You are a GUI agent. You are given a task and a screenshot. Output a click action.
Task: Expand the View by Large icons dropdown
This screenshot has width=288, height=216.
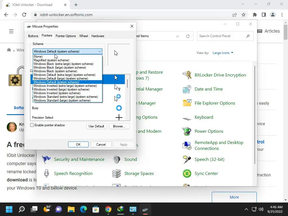point(223,53)
